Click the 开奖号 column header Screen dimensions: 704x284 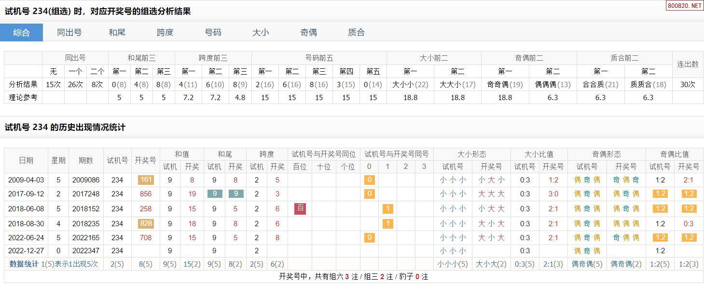[146, 160]
